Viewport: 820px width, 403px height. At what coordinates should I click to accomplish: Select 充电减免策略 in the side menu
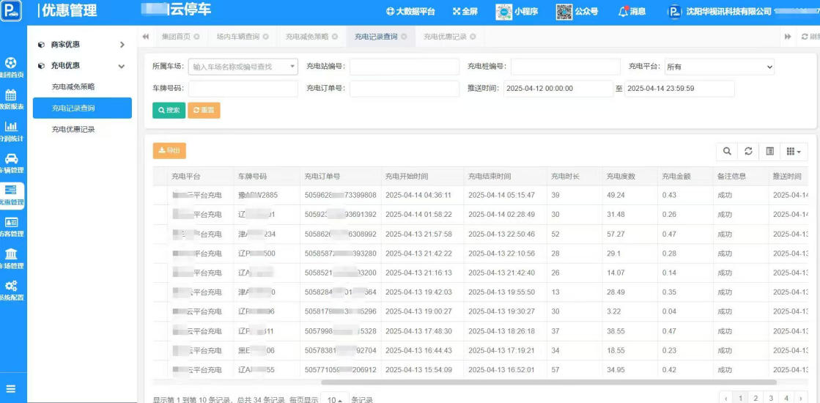coord(73,86)
